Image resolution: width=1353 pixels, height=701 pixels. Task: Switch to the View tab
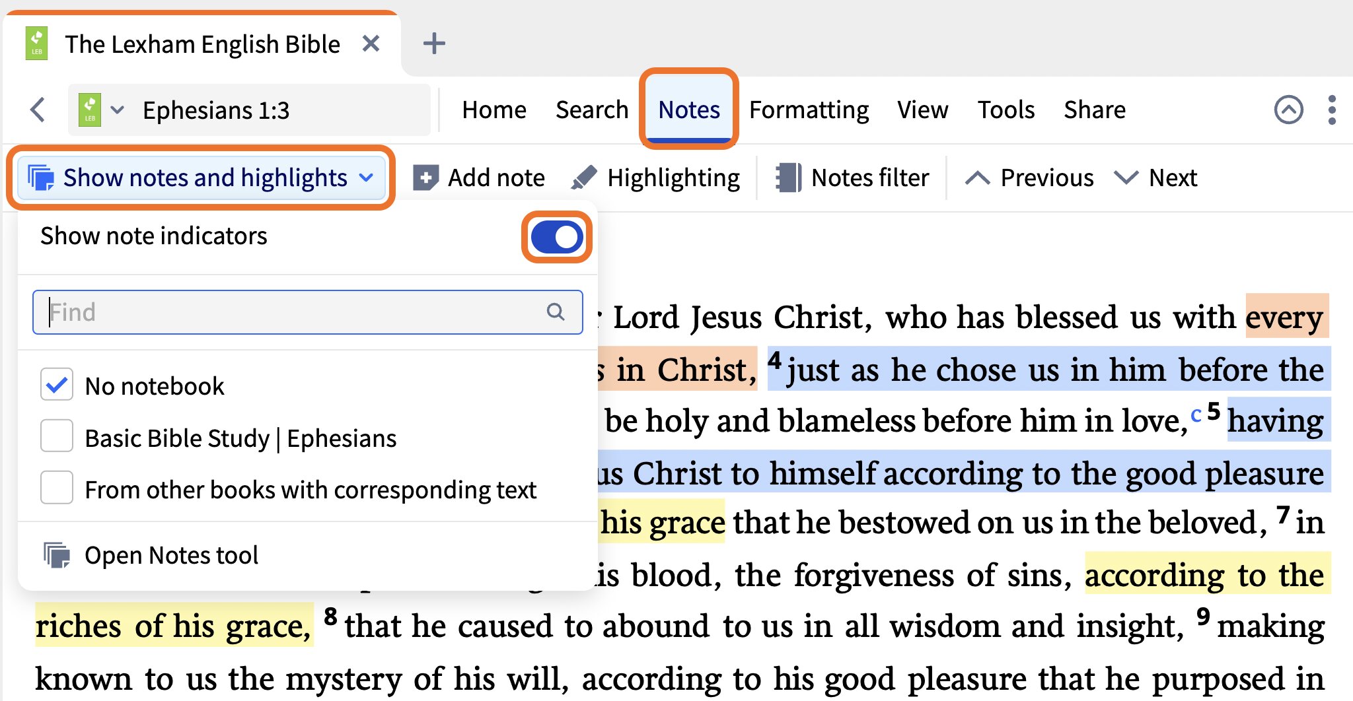[923, 110]
